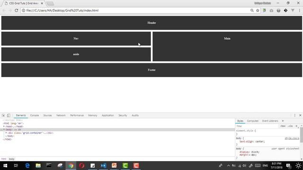Add a new style rule with plus icon
303x170 pixels.
point(296,126)
